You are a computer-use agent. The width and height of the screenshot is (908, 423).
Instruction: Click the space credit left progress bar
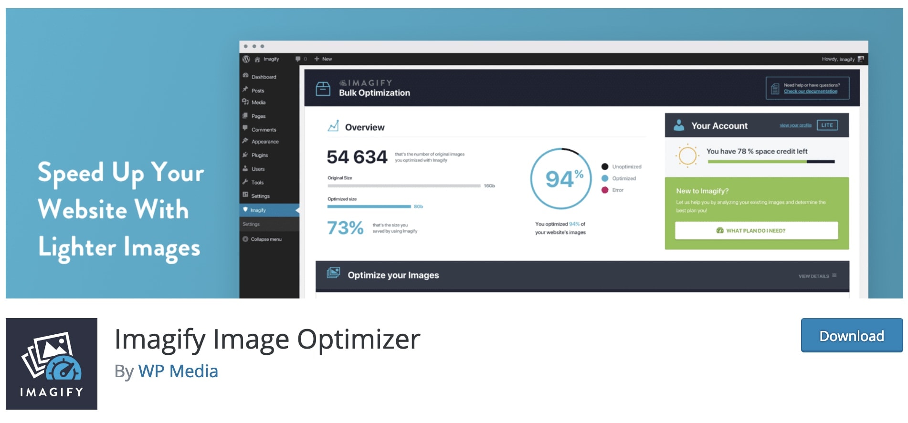[x=771, y=162]
